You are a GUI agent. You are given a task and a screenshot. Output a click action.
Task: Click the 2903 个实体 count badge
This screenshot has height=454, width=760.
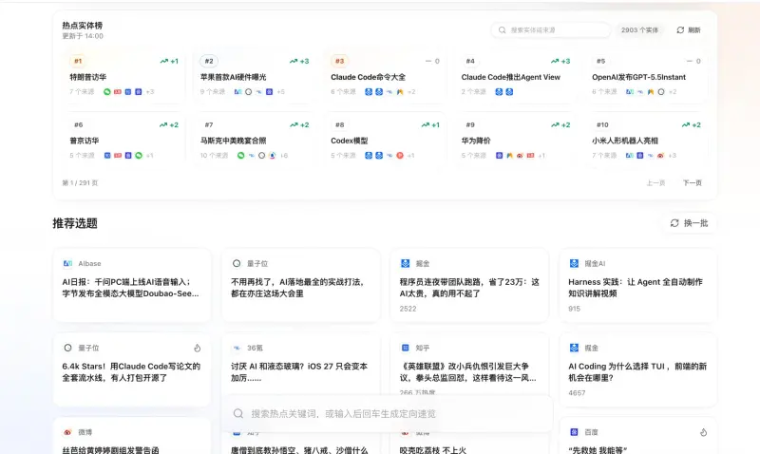coord(639,30)
